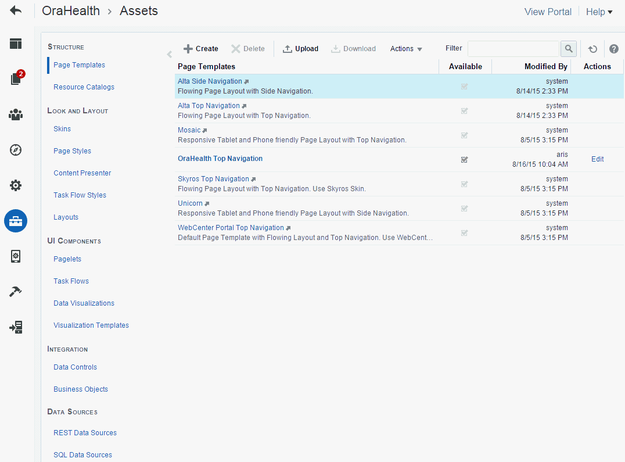Open the pages icon with badge 2
Image resolution: width=625 pixels, height=462 pixels.
tap(17, 78)
